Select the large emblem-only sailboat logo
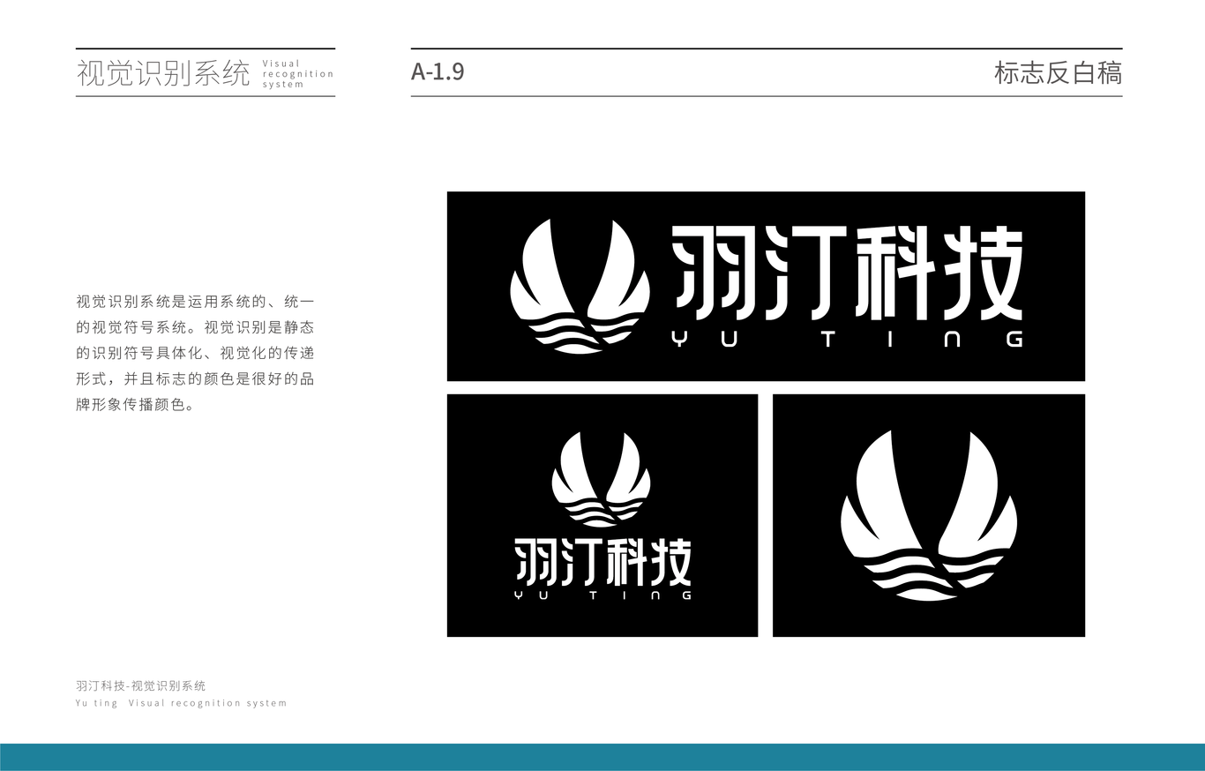Screen dimensions: 1205x771 click(x=929, y=516)
